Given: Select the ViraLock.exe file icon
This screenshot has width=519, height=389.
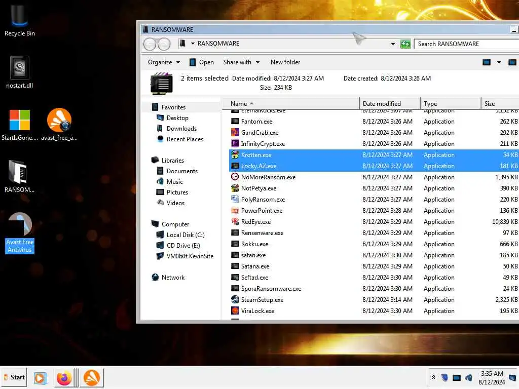Looking at the screenshot, I should click(235, 311).
